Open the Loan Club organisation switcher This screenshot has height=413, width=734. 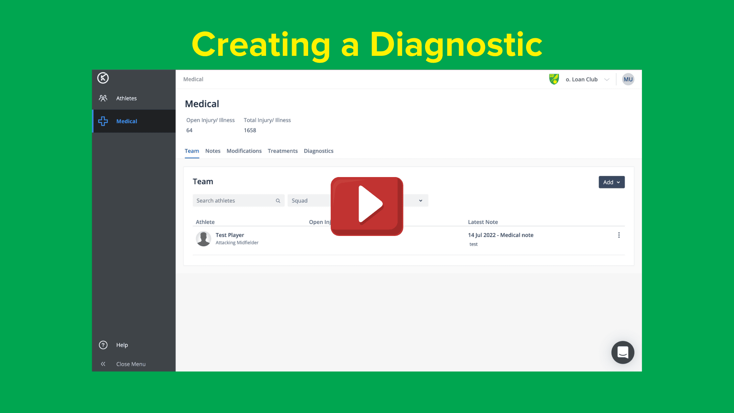pyautogui.click(x=587, y=80)
